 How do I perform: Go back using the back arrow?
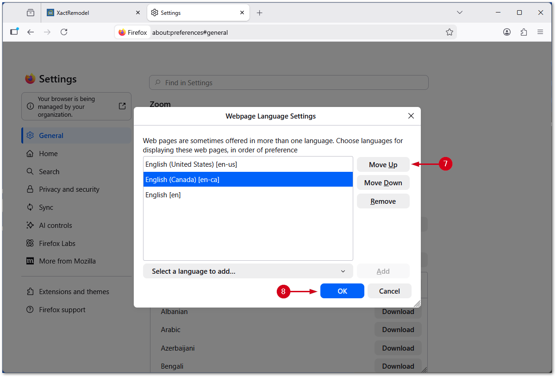click(31, 32)
